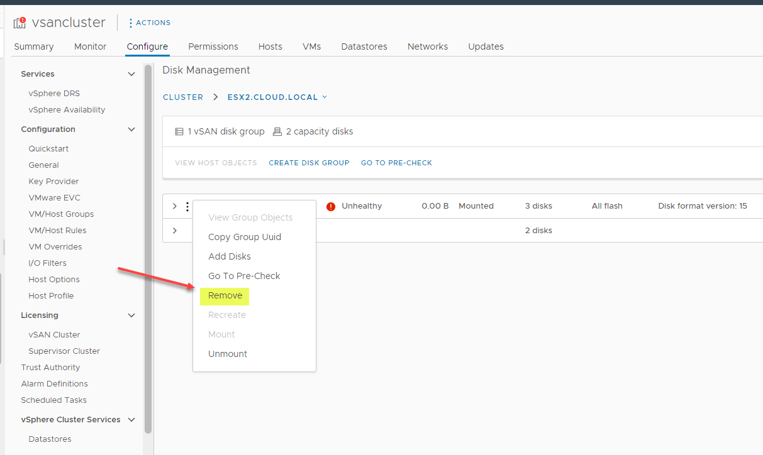Screen dimensions: 763x455
Task: Switch to the Networks tab
Action: (428, 47)
